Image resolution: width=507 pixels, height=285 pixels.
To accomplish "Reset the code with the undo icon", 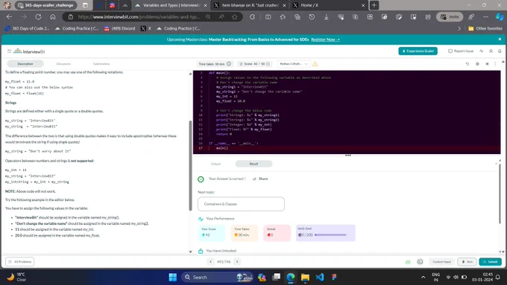I will 467,64.
